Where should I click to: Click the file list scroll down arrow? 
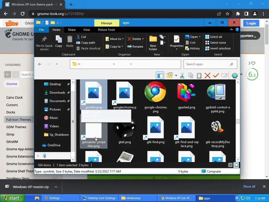[x=238, y=160]
